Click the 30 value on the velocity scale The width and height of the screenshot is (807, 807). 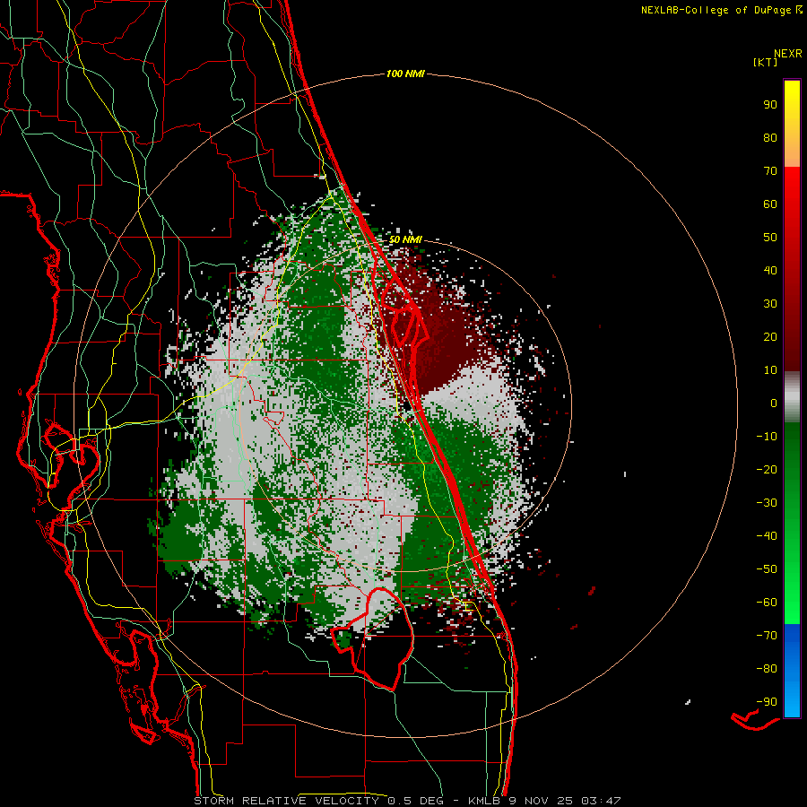770,304
